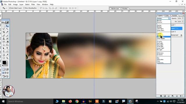
Task: Switch to Standard editing mode
Action: coord(4,69)
